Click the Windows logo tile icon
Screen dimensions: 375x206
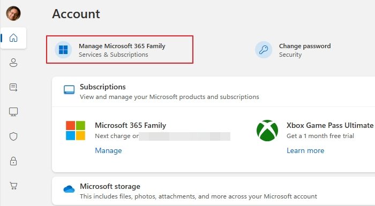pyautogui.click(x=63, y=50)
